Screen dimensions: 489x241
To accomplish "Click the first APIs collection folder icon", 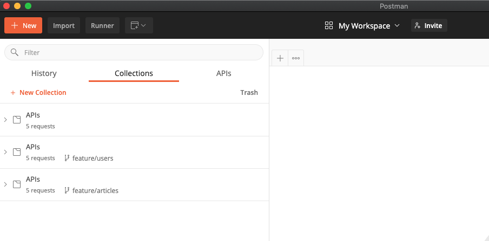I will (x=17, y=120).
